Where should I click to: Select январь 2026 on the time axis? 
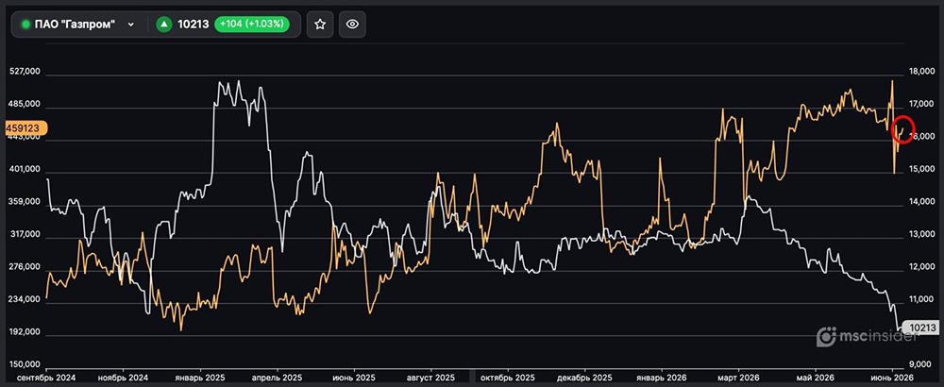[x=662, y=378]
